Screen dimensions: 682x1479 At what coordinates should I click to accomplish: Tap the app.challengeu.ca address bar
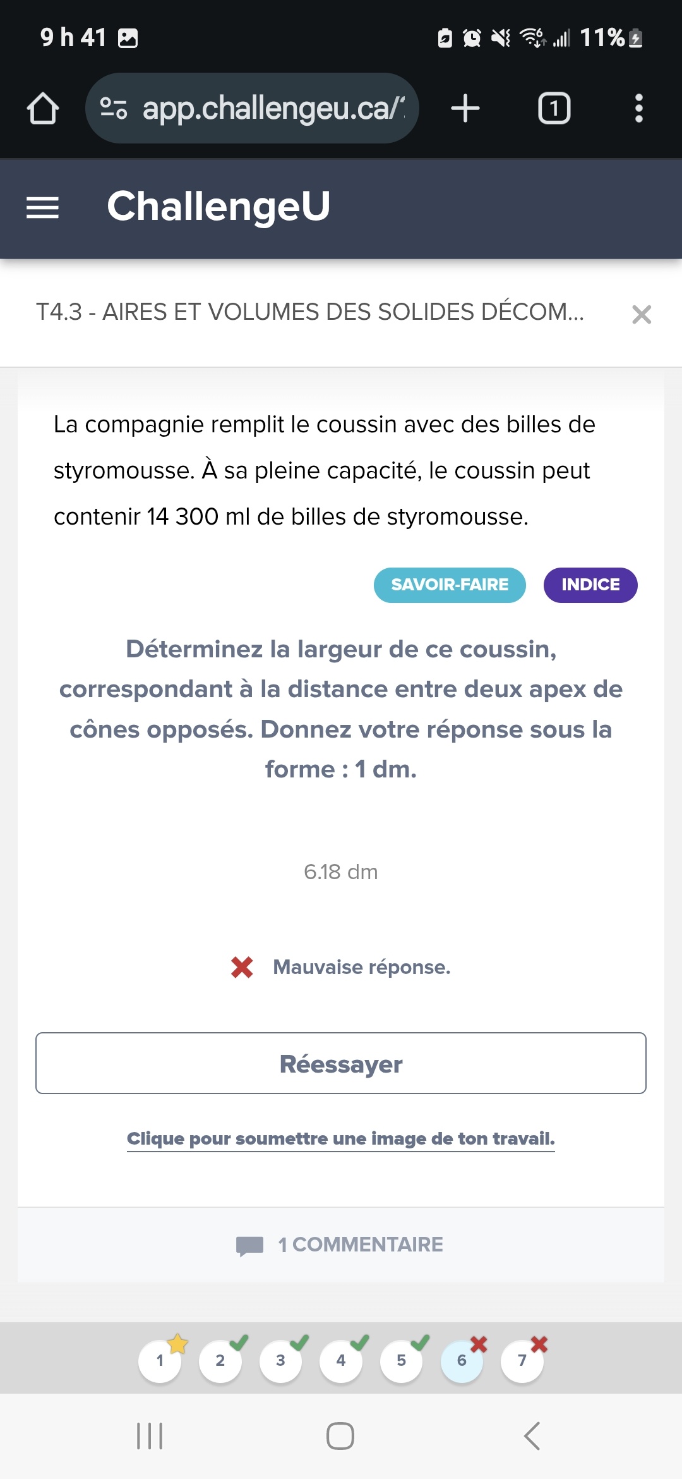pyautogui.click(x=272, y=108)
